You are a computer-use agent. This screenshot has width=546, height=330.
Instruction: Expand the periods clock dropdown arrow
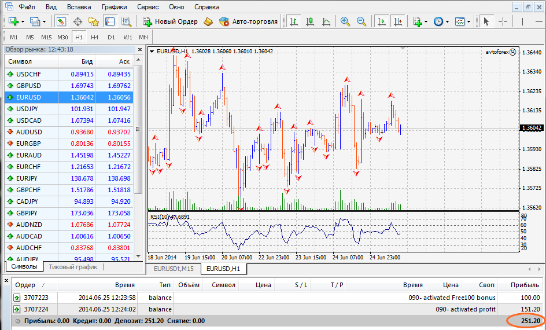[x=448, y=21]
